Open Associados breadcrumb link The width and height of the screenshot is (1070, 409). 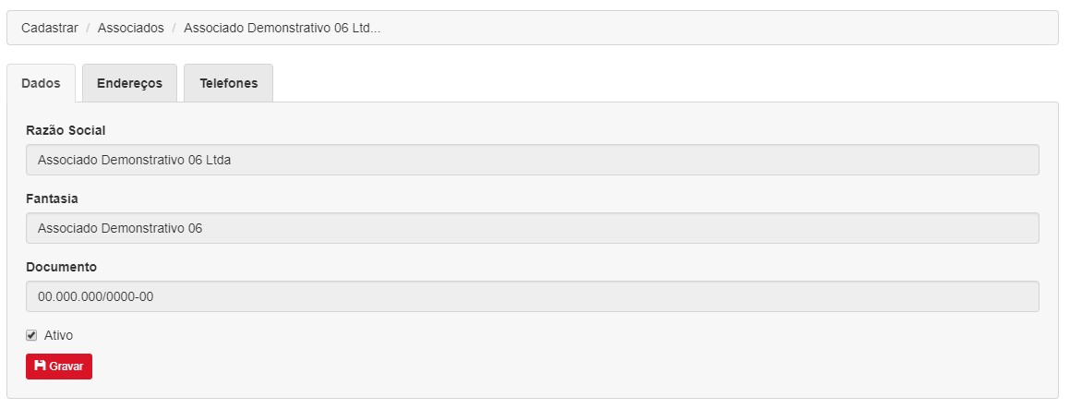pyautogui.click(x=131, y=28)
